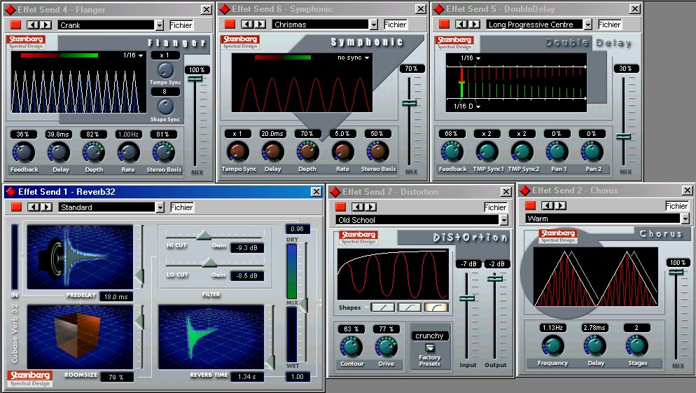
Task: Open the Crank preset dropdown in Flanger
Action: [160, 25]
